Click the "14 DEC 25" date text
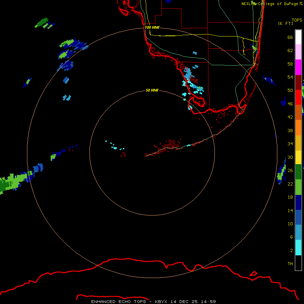The image size is (304, 304). (x=184, y=302)
